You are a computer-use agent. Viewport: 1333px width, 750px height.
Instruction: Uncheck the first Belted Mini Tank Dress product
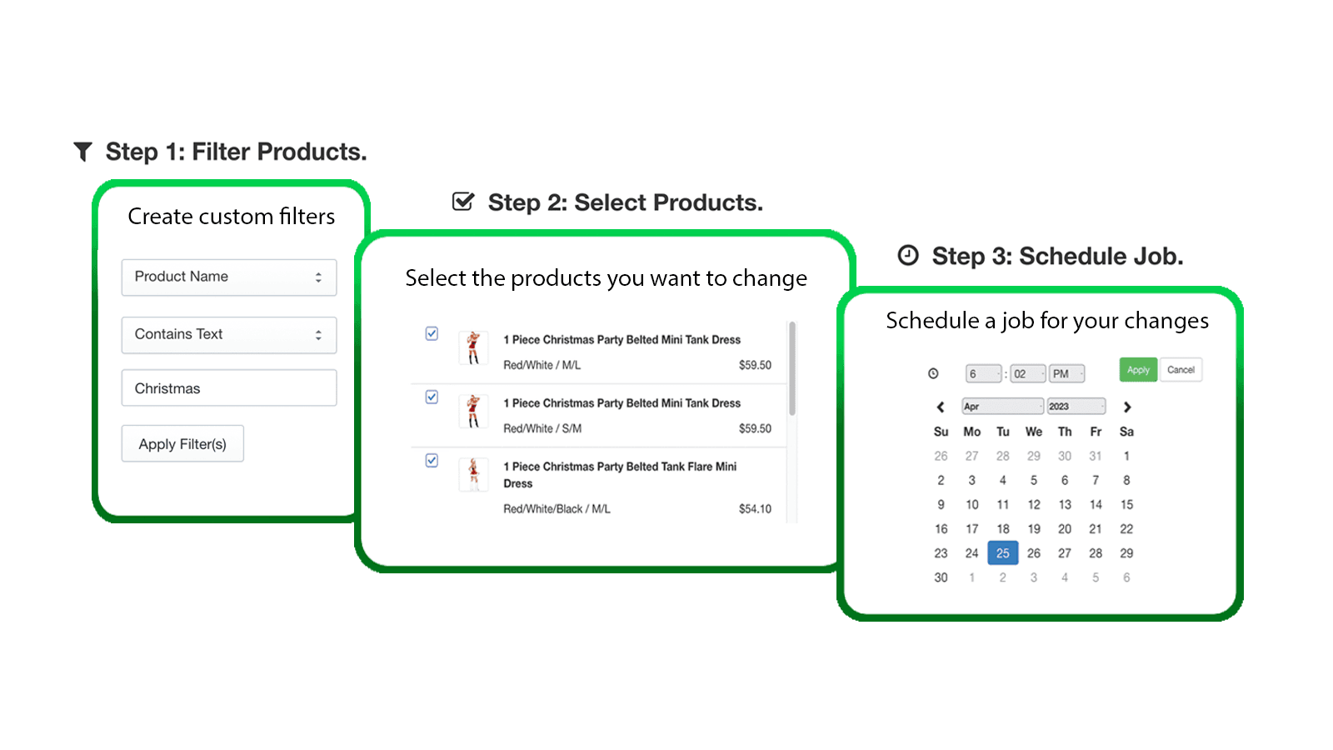pyautogui.click(x=431, y=333)
